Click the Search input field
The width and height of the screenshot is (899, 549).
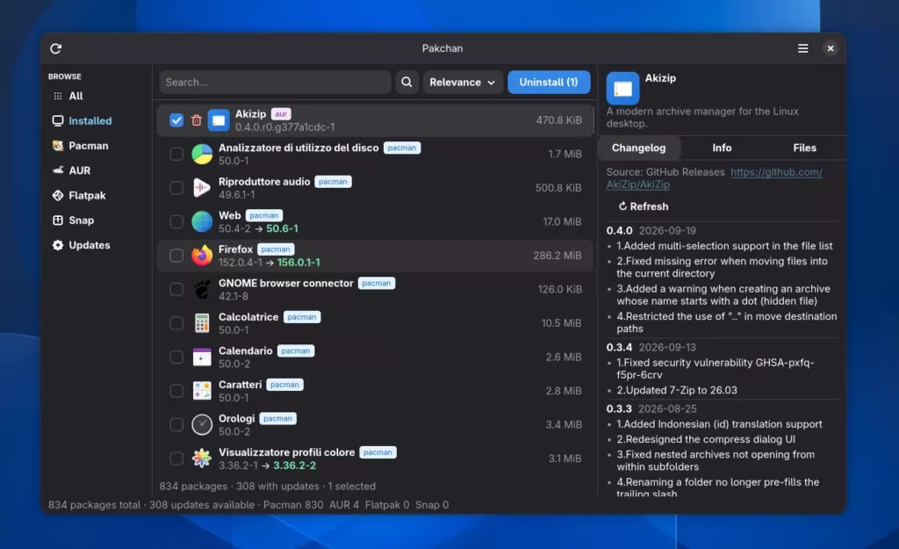pos(275,82)
